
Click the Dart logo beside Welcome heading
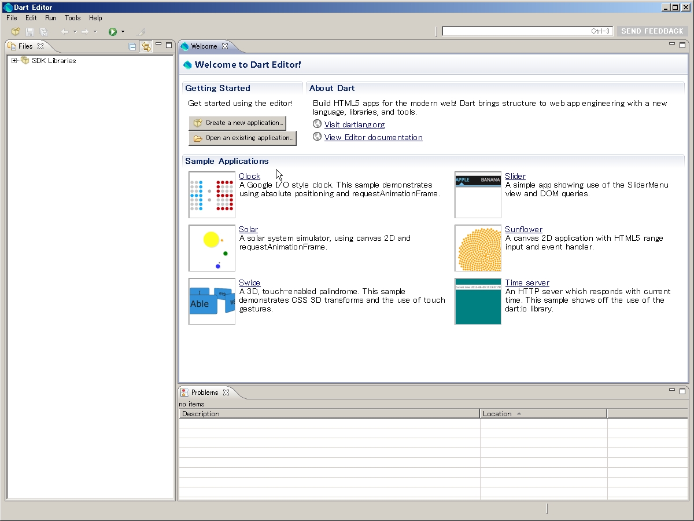[187, 65]
